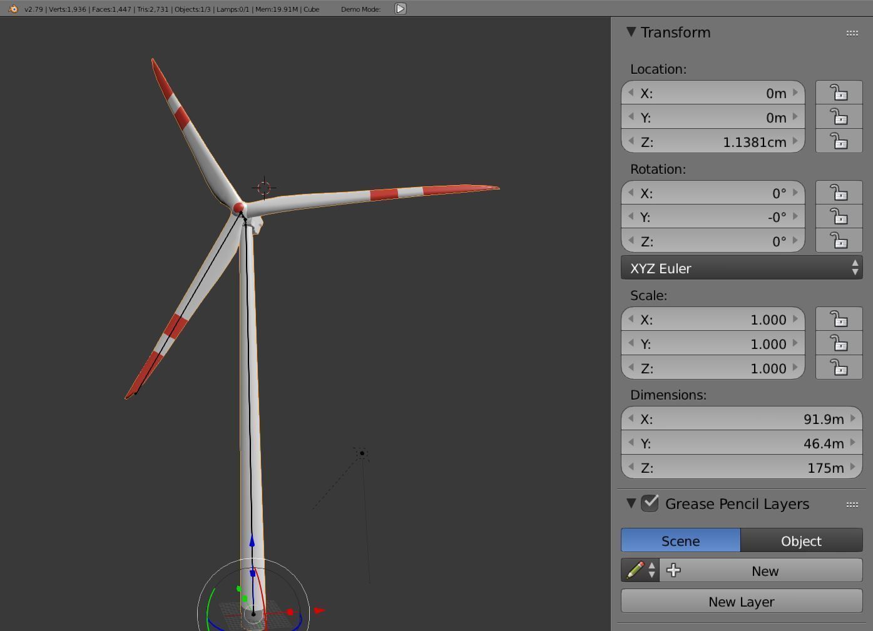Collapse the Transform panel
873x631 pixels.
631,32
